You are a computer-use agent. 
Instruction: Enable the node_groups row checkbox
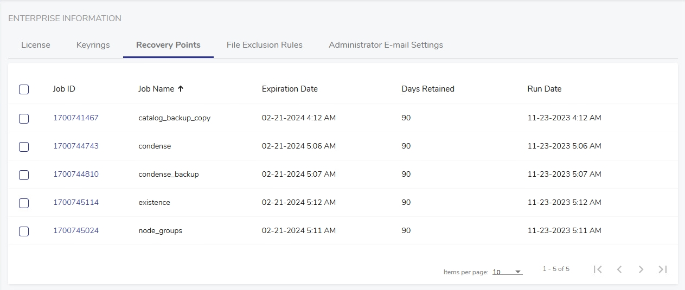tap(24, 231)
